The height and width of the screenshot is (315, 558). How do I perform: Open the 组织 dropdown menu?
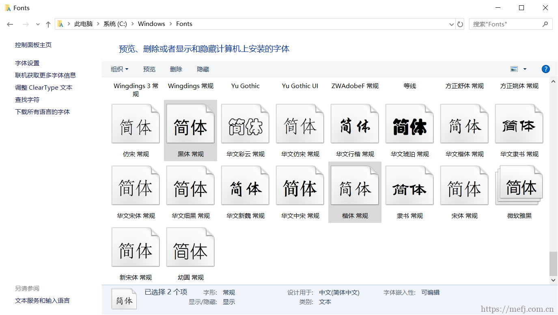120,69
